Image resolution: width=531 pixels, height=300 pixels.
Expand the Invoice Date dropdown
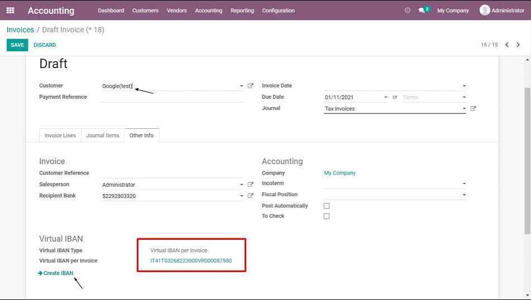463,86
